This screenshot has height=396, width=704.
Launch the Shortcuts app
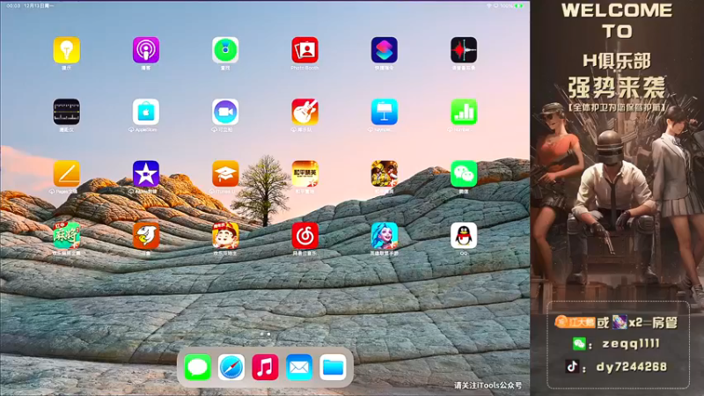pos(385,50)
